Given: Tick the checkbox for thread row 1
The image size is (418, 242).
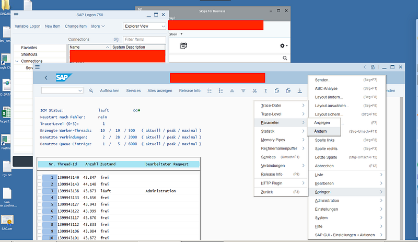Looking at the screenshot, I should 40,178.
